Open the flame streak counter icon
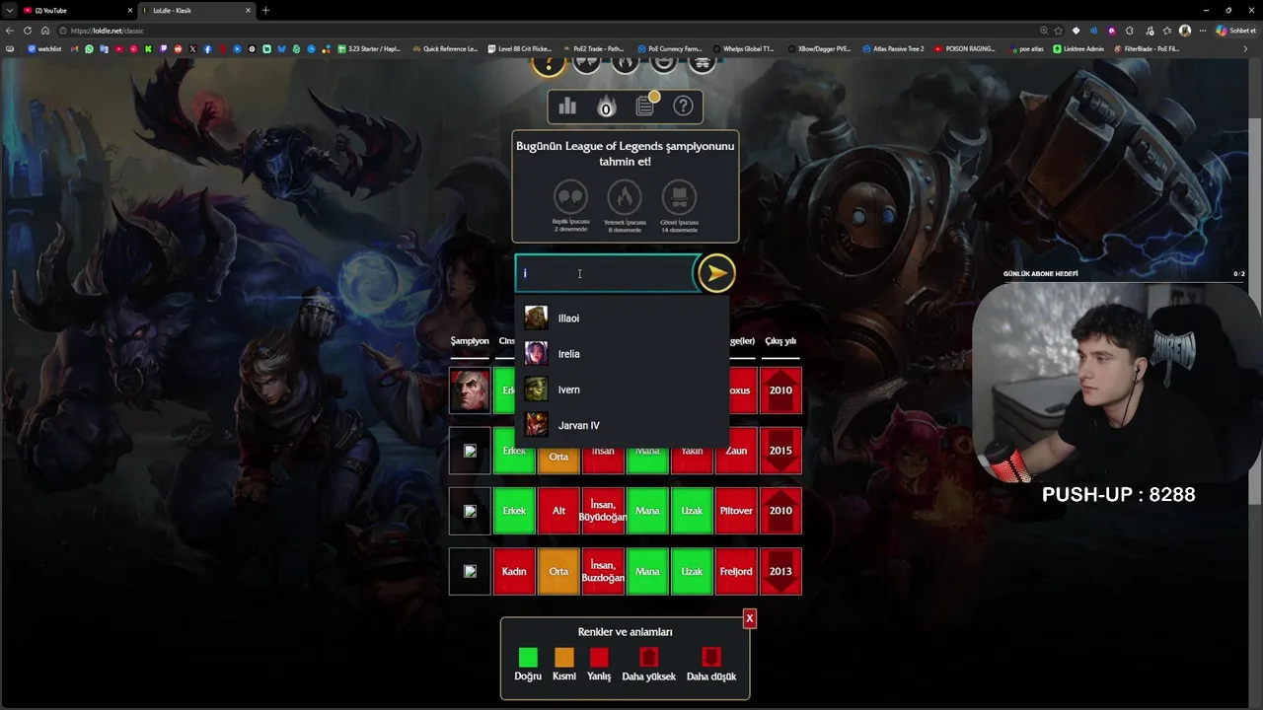1263x710 pixels. (606, 106)
